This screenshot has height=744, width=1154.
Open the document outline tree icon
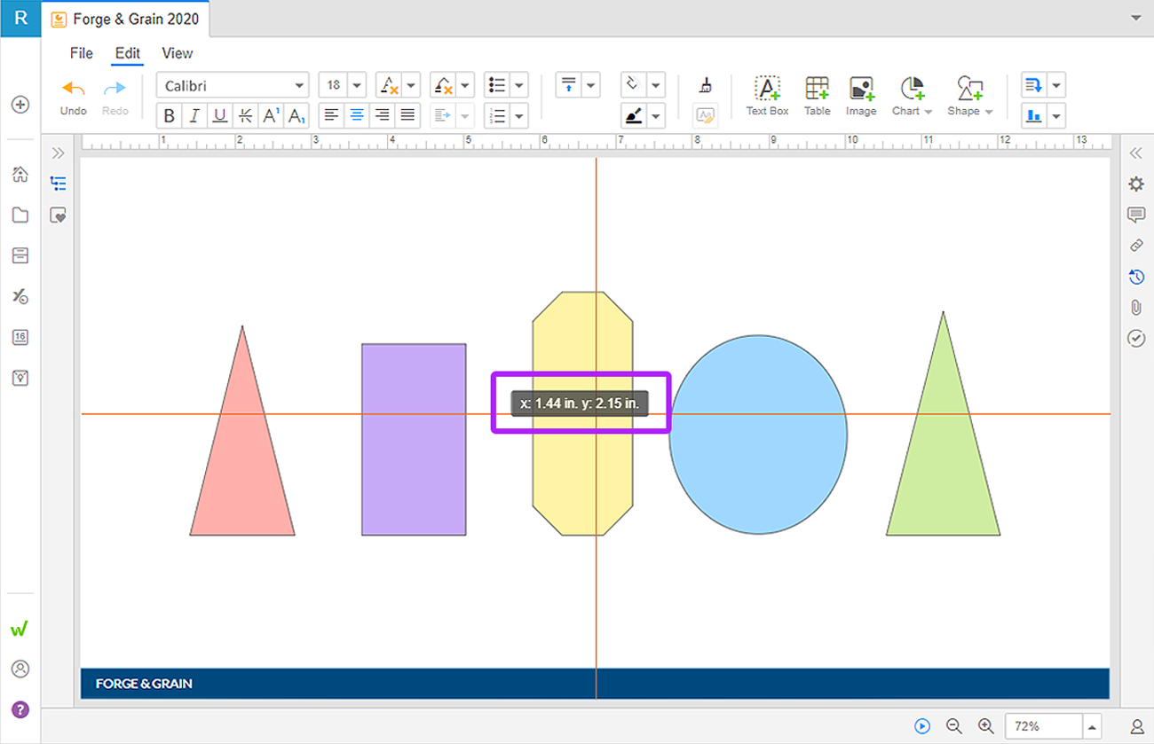click(59, 184)
